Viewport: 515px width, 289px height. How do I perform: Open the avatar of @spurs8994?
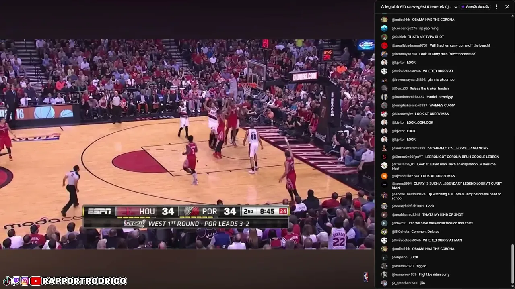point(384,185)
